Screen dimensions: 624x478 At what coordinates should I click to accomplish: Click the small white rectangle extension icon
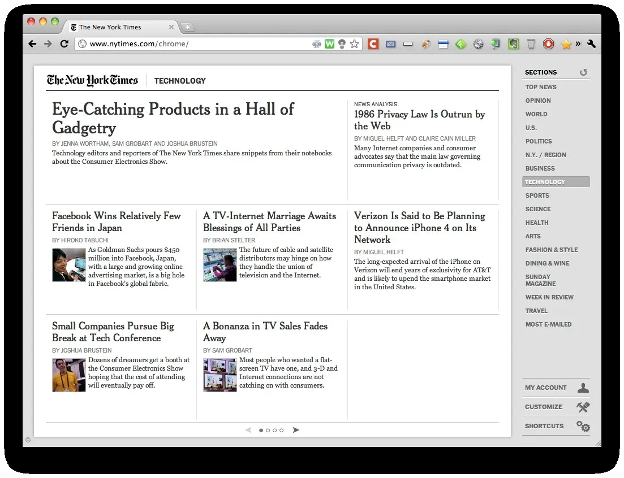[x=408, y=44]
